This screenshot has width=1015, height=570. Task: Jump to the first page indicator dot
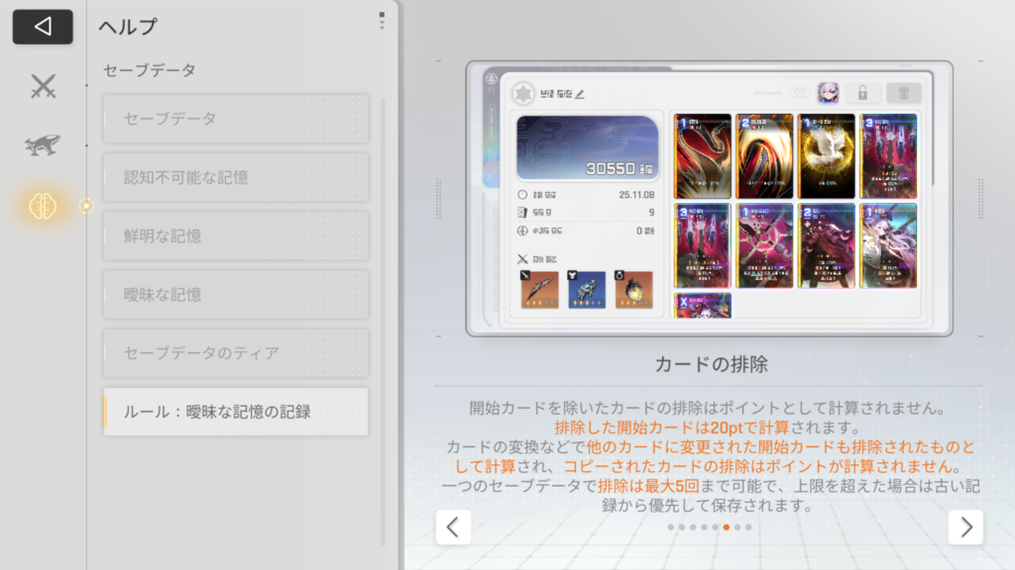[671, 527]
